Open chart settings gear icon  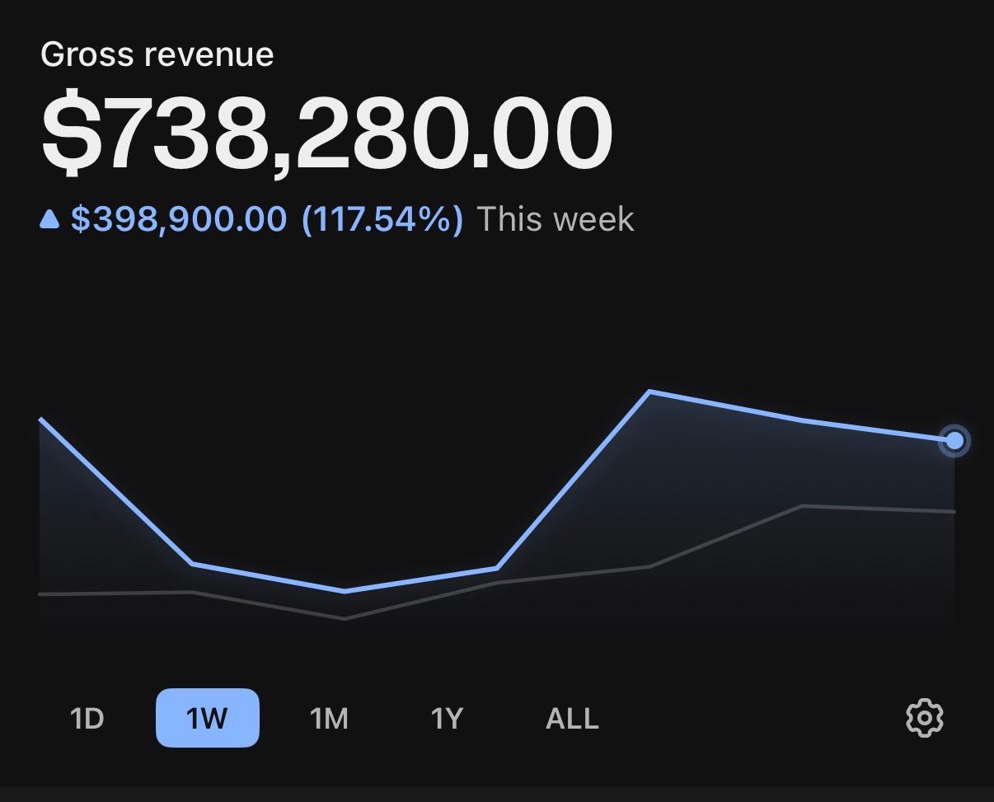[x=925, y=718]
